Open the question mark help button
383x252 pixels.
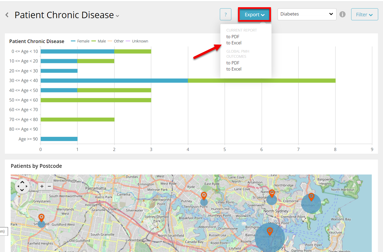point(225,14)
